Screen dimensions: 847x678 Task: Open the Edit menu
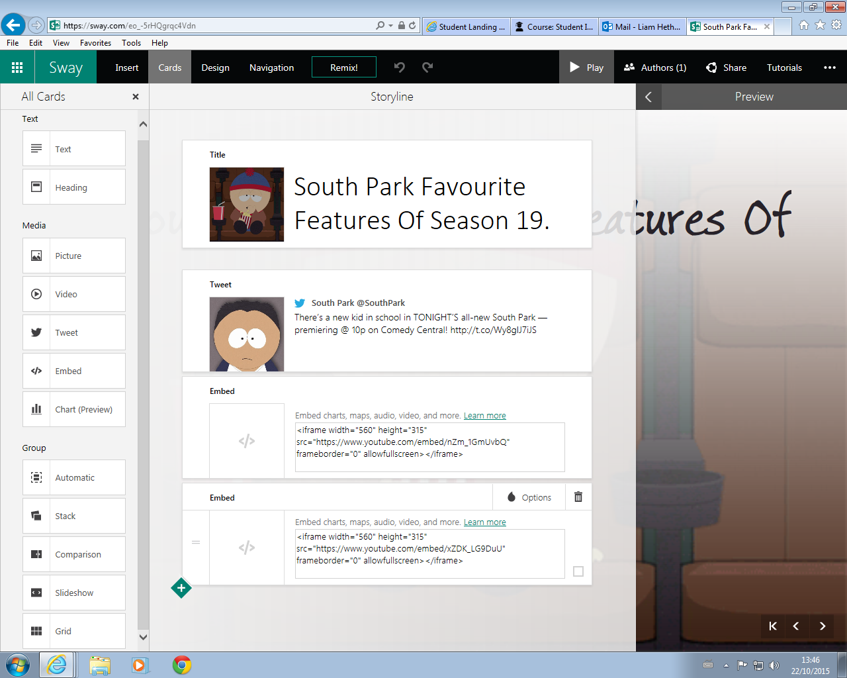(36, 43)
